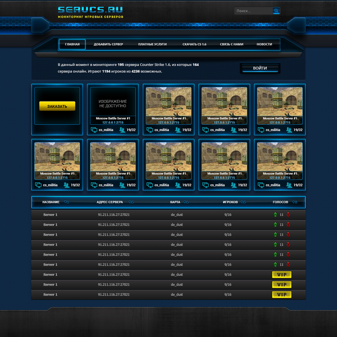
Task: Click the ВОЙТИ login button
Action: pyautogui.click(x=260, y=68)
